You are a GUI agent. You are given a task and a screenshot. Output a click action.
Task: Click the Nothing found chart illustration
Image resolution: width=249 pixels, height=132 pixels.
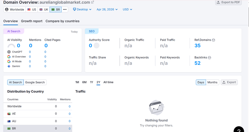click(157, 107)
